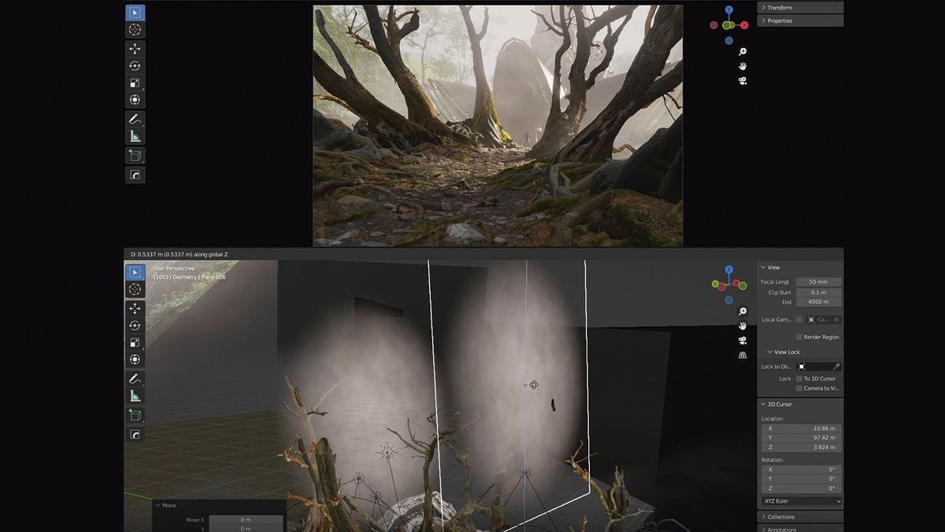Click the Focal Length 50mm value slider
The height and width of the screenshot is (532, 945).
click(817, 281)
